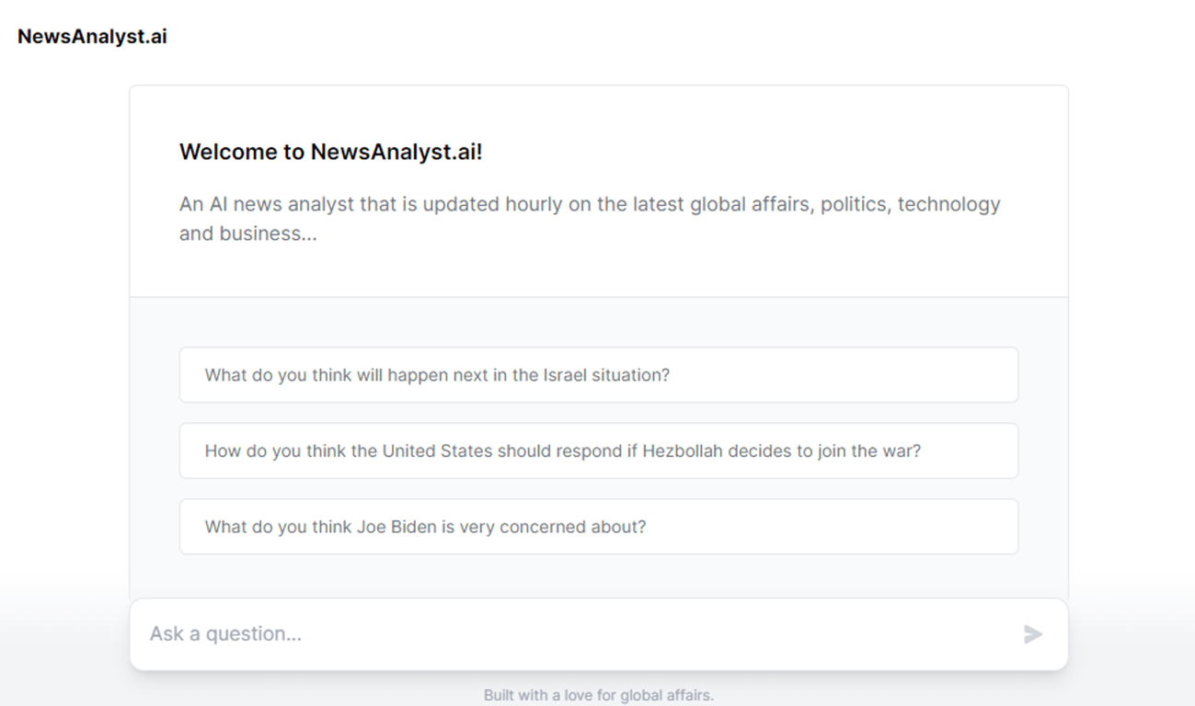The height and width of the screenshot is (706, 1195).
Task: Pick the Joe Biden concerned question
Action: click(x=599, y=527)
